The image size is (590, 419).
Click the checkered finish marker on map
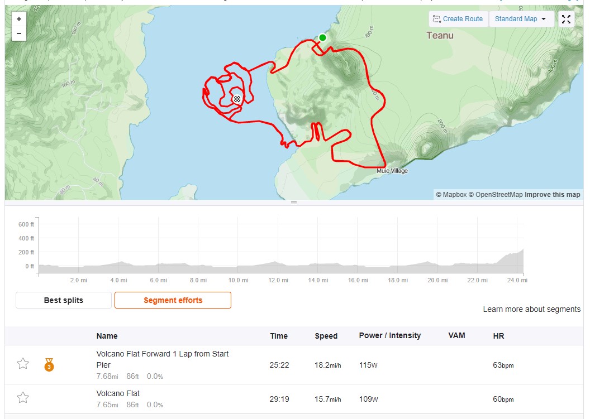[x=237, y=99]
